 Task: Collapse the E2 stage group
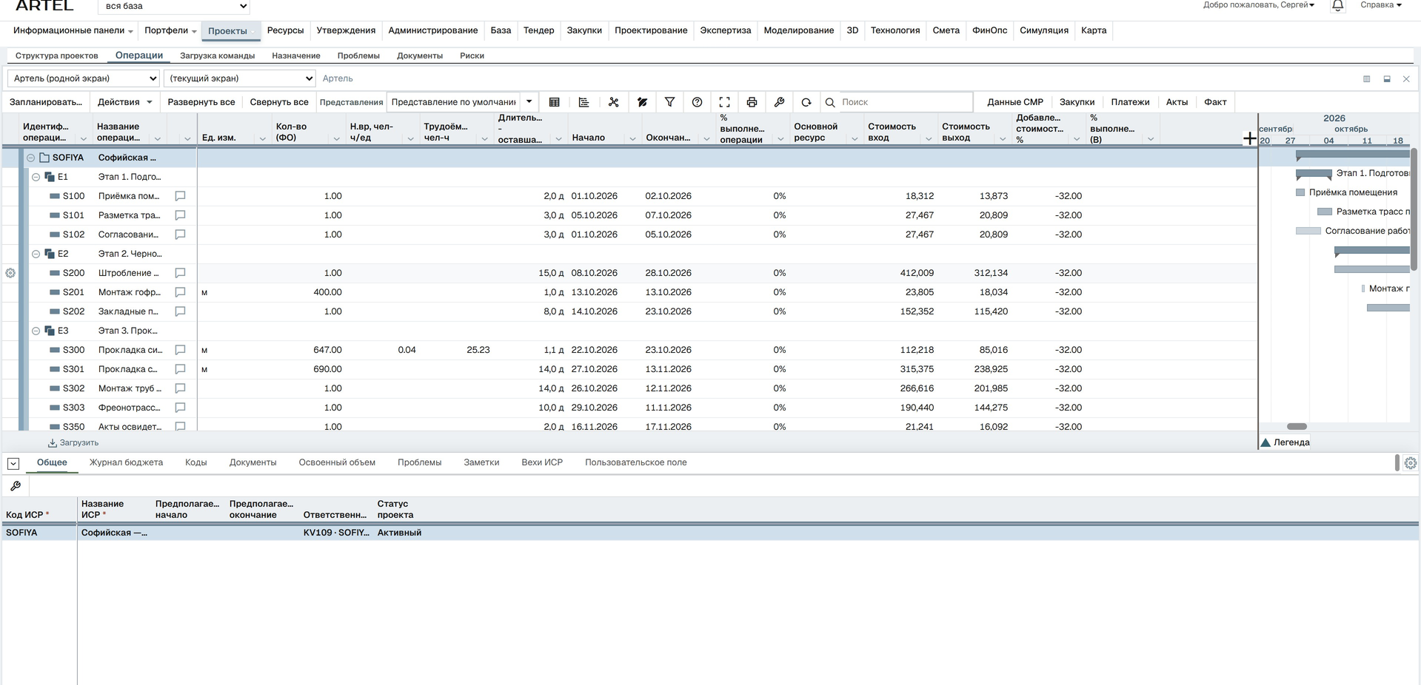coord(36,254)
